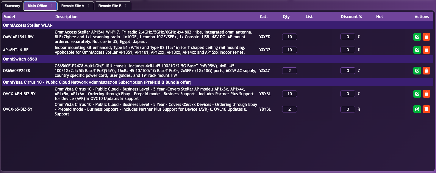Click the Covers Stellar AP models description
The width and height of the screenshot is (436, 173).
pyautogui.click(x=154, y=94)
